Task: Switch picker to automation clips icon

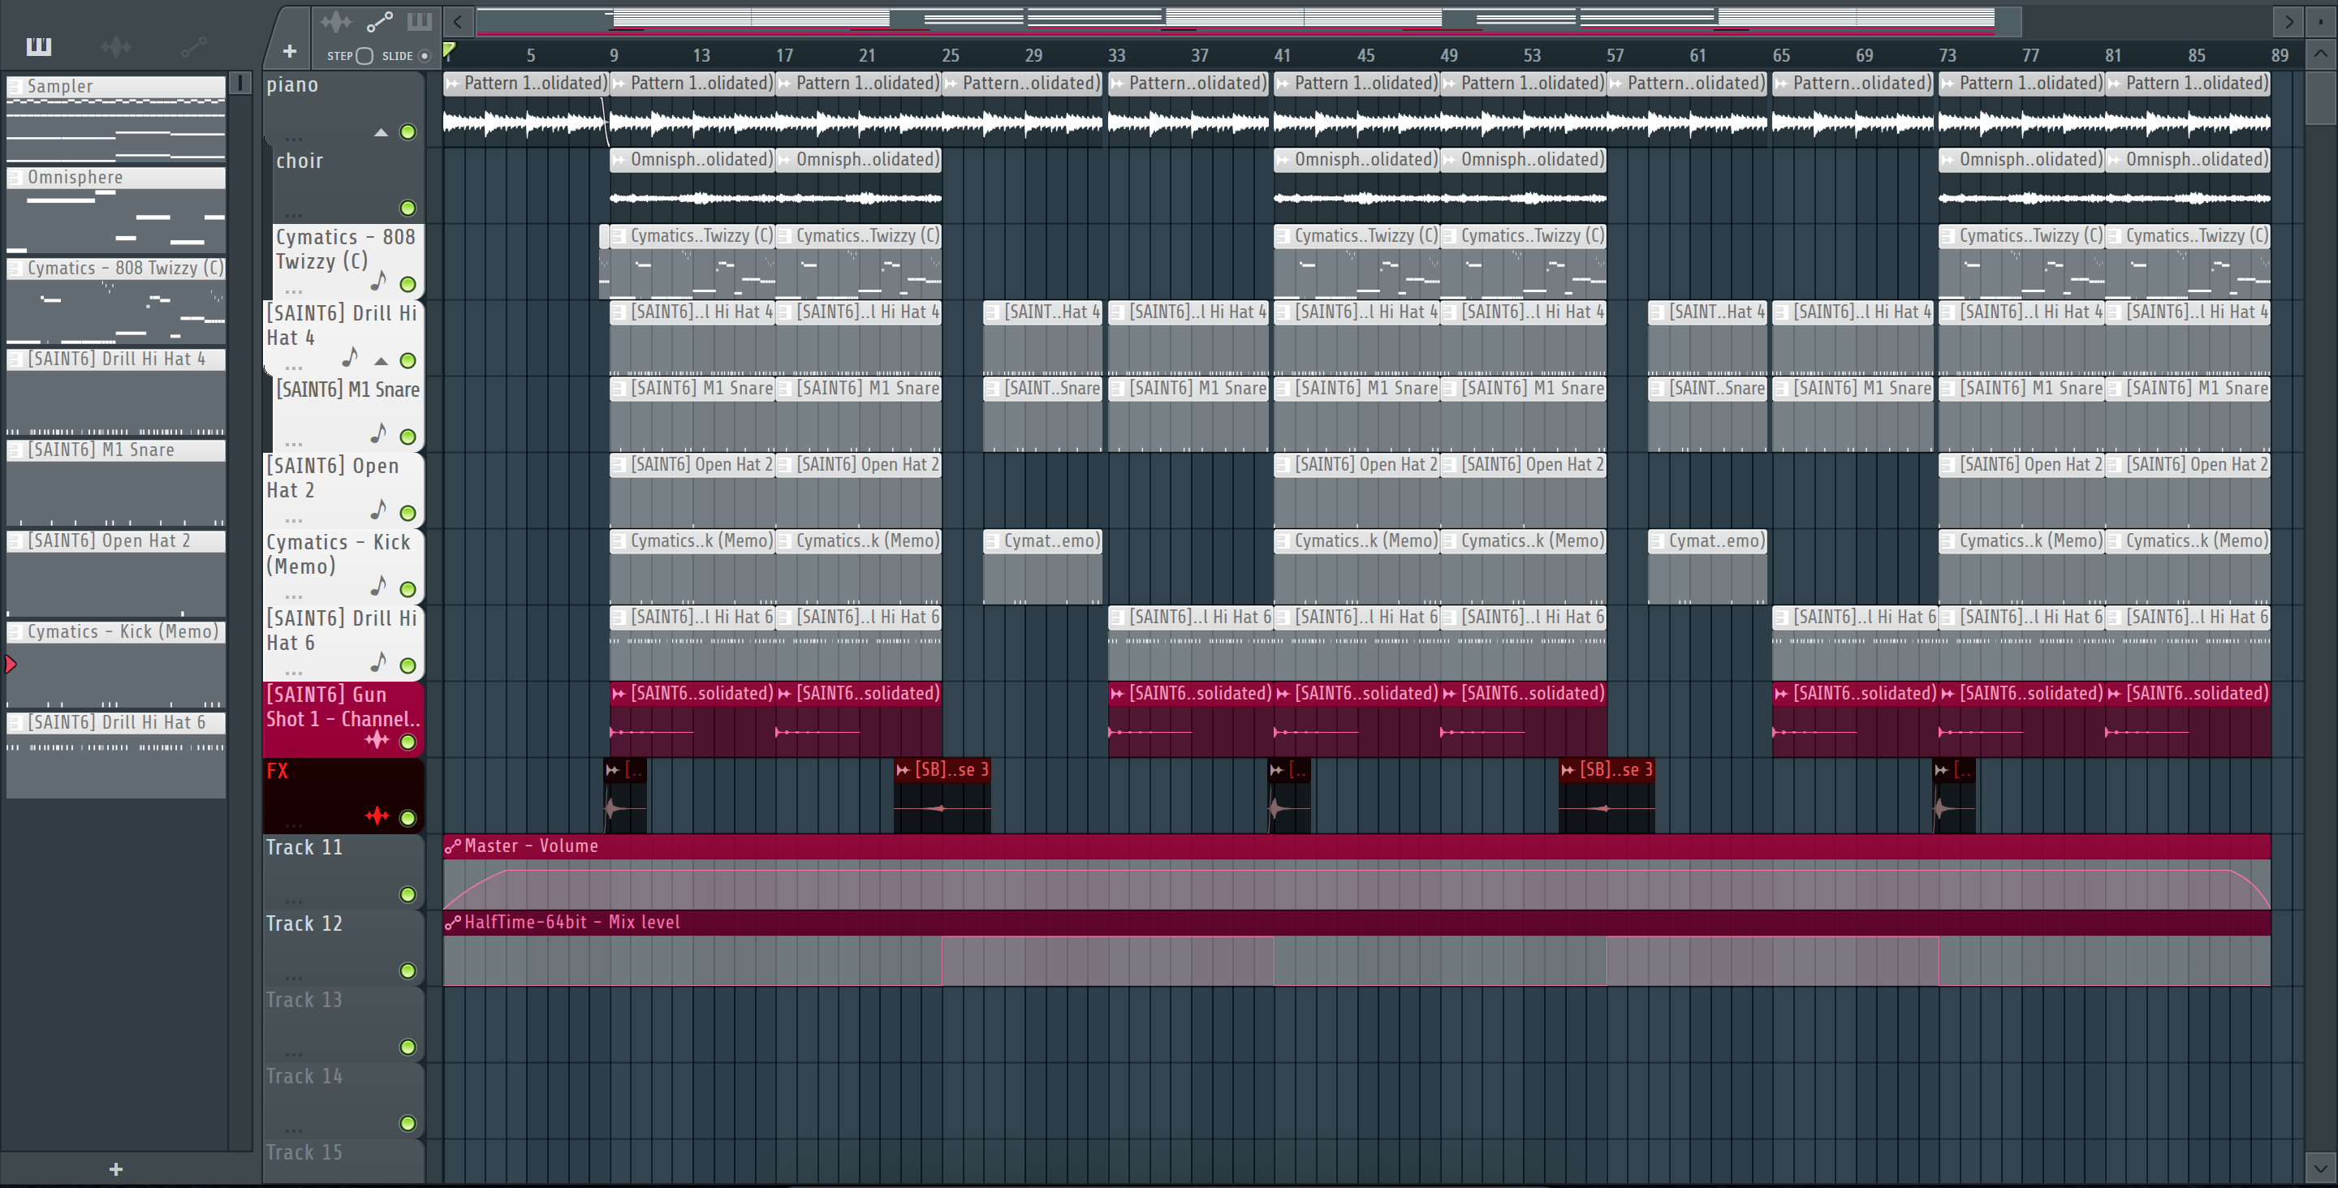Action: [193, 46]
